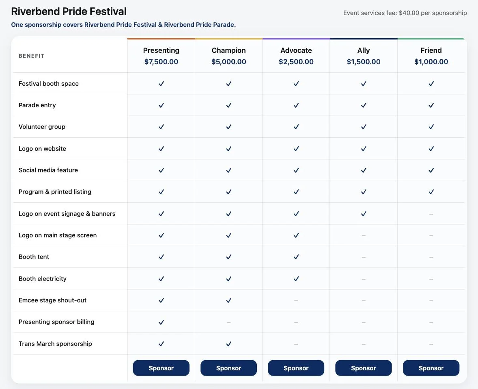Image resolution: width=478 pixels, height=389 pixels.
Task: Click Friend checkmark for Volunteer group
Action: (431, 127)
